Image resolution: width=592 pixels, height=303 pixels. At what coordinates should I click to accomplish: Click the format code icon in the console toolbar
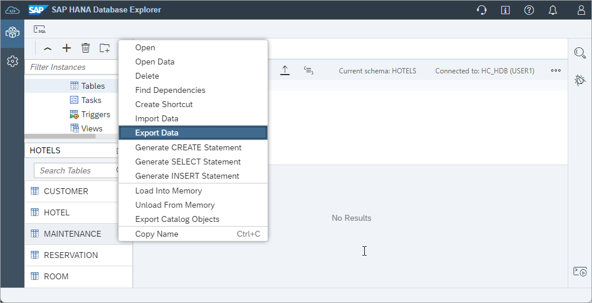309,70
